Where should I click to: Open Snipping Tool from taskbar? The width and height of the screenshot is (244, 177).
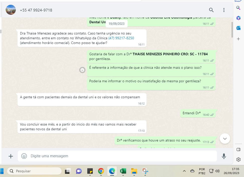(145, 171)
